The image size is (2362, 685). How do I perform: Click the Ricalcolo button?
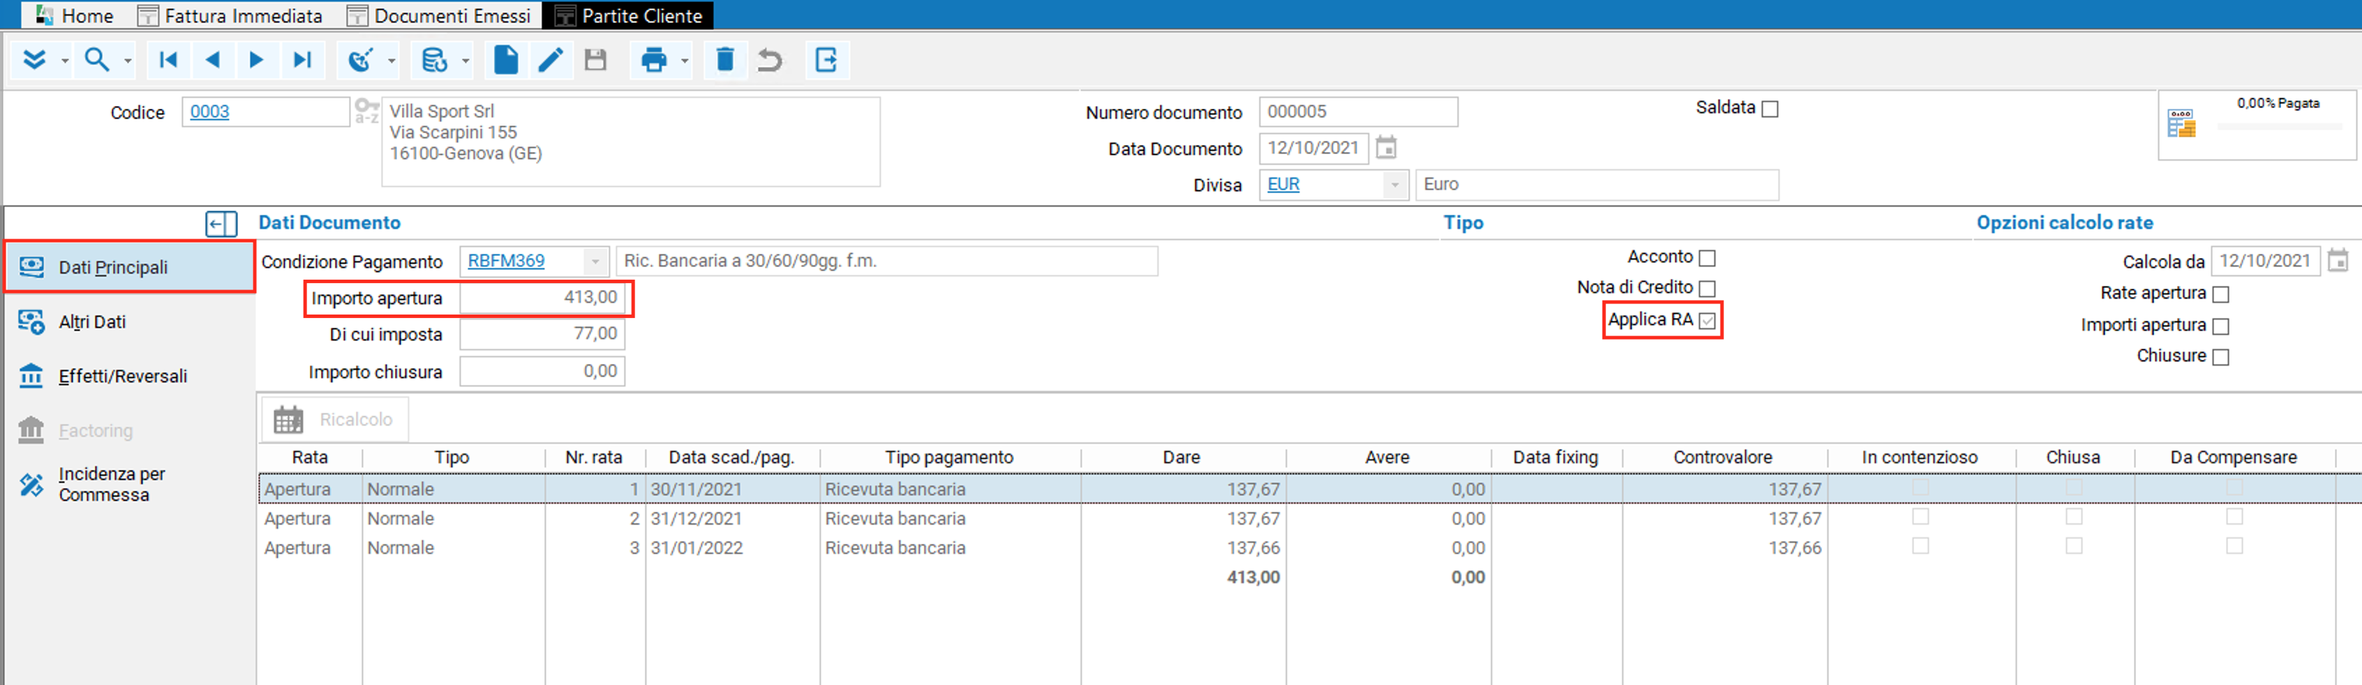(x=336, y=419)
